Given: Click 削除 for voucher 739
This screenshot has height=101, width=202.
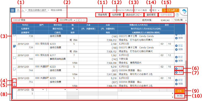Looking at the screenshot, I should click(179, 49).
